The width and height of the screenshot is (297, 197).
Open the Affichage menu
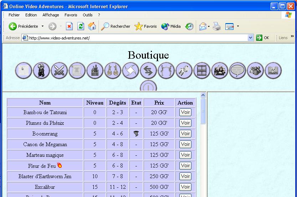51,15
